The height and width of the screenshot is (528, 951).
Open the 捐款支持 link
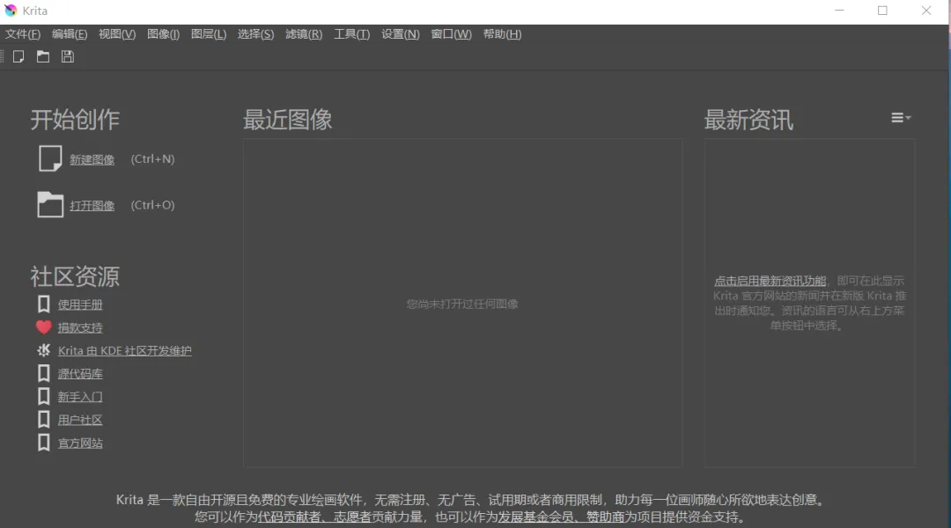point(80,327)
